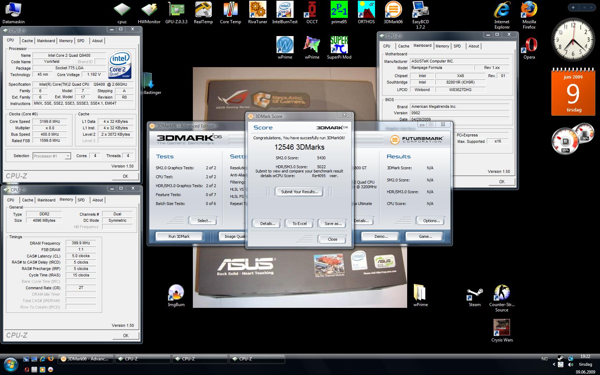
Task: Click Run 3DMark button
Action: click(179, 236)
